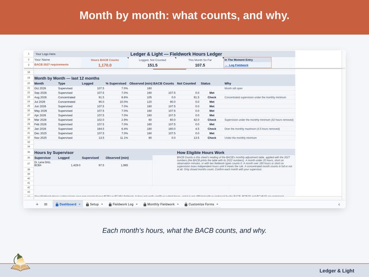Click the 2.9% supervised value for Mar 2026

(124, 120)
